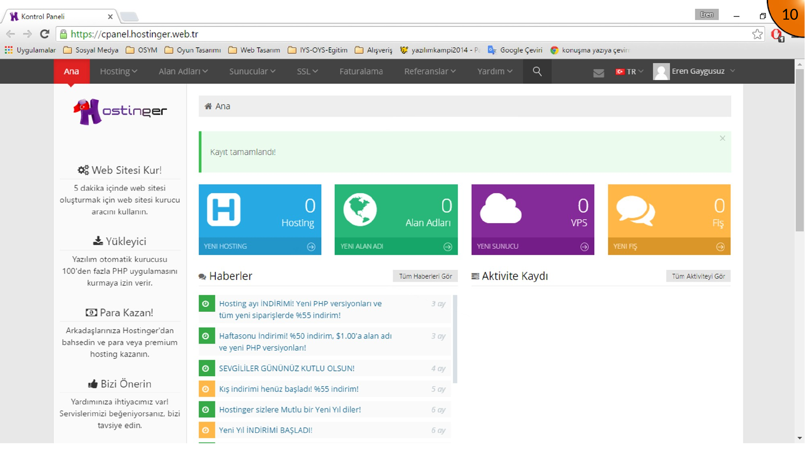Image resolution: width=805 pixels, height=452 pixels.
Task: Expand the Sunucular dropdown menu
Action: [x=252, y=72]
